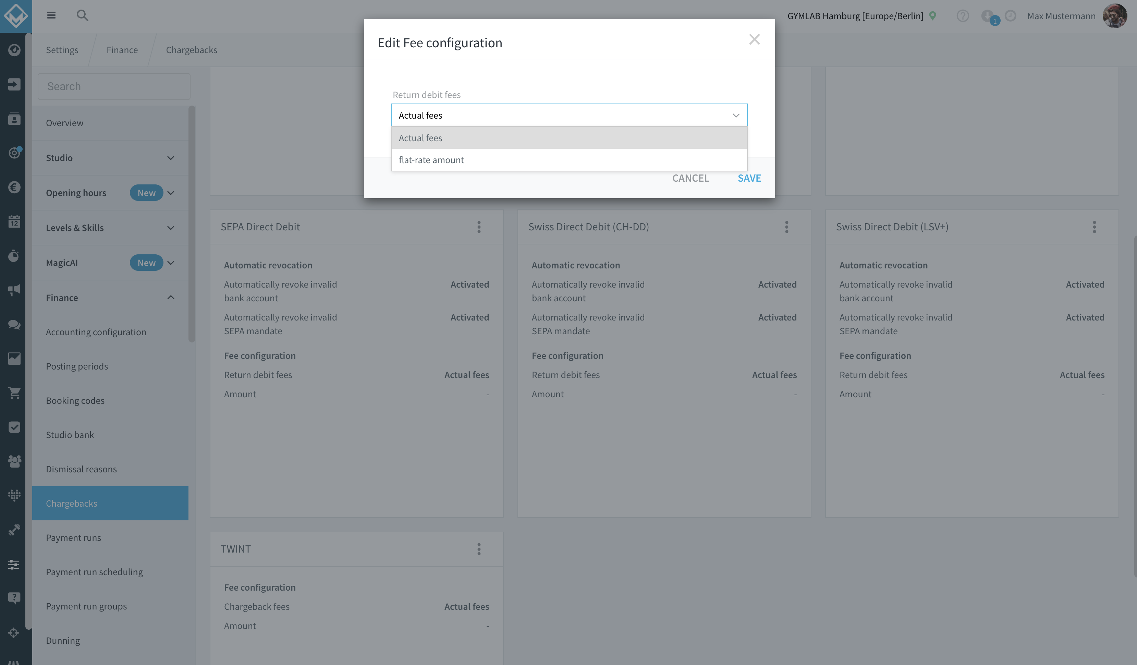
Task: Open TWINT card three-dot menu
Action: [479, 549]
